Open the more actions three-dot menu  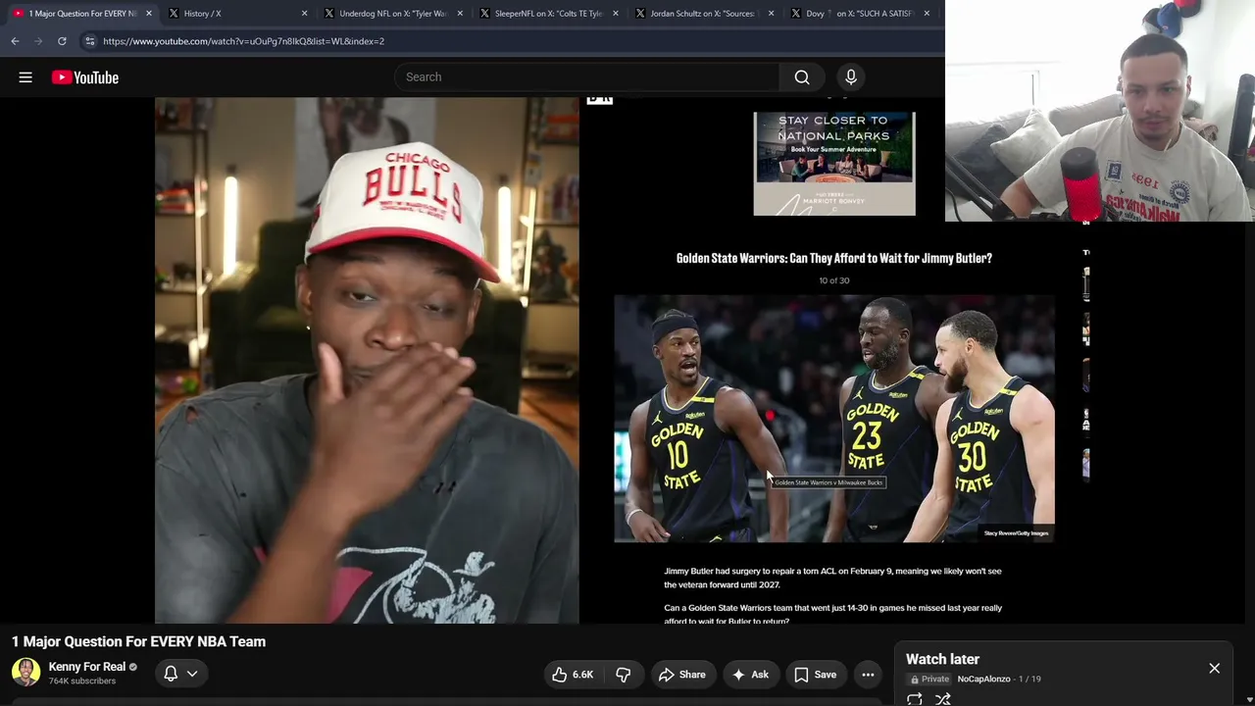868,675
